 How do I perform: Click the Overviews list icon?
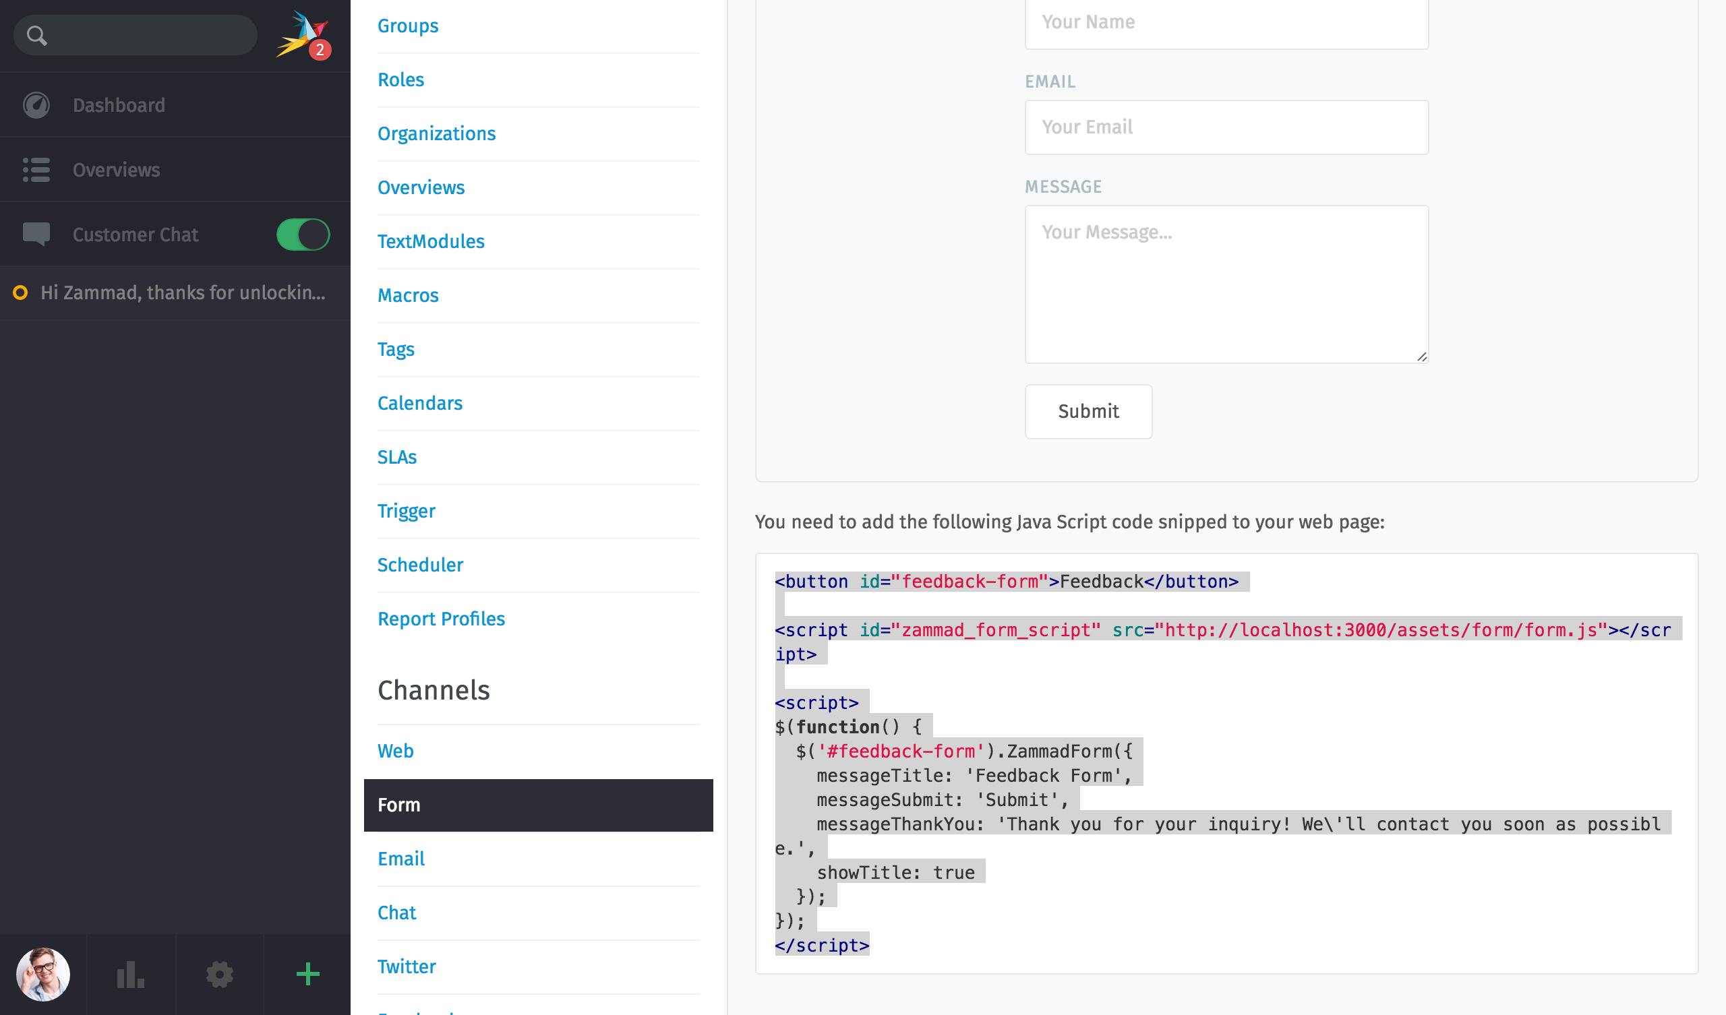[x=36, y=170]
